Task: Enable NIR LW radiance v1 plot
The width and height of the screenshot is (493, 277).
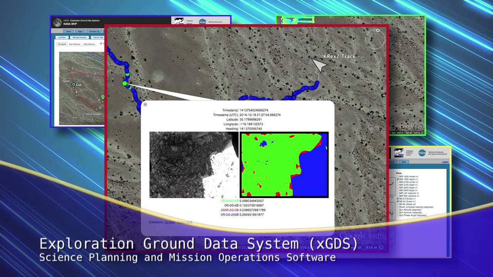Action: (397, 193)
